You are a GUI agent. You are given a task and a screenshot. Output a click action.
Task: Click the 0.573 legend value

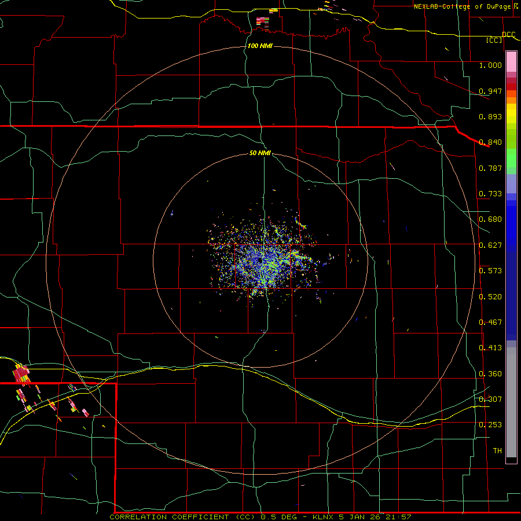click(x=490, y=271)
